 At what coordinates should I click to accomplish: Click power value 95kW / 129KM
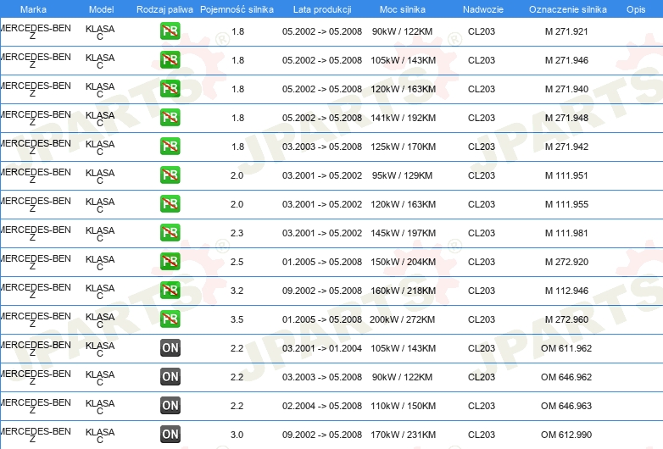coord(402,175)
